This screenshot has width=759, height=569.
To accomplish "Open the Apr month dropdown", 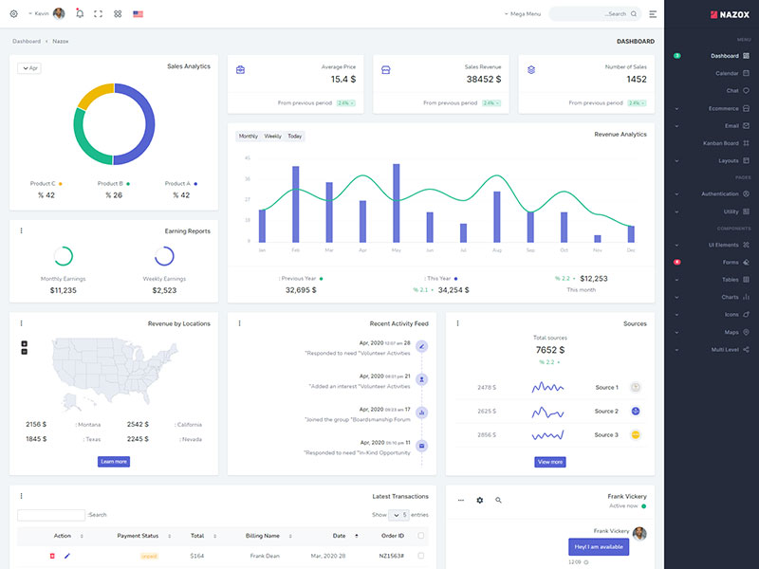I will [28, 68].
